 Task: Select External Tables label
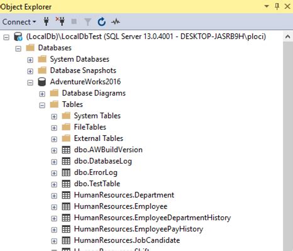99,138
